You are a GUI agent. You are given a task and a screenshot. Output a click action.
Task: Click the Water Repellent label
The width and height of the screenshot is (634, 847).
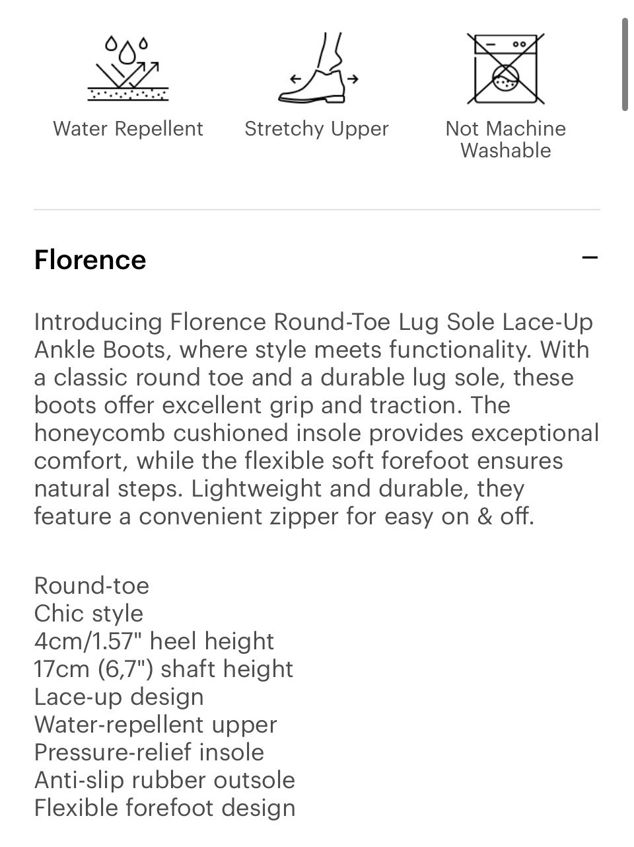pyautogui.click(x=128, y=128)
